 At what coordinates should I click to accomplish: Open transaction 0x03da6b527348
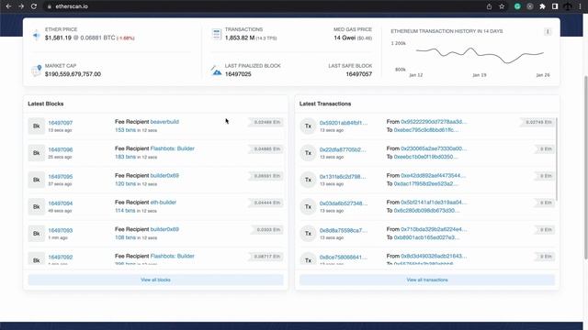coord(344,203)
